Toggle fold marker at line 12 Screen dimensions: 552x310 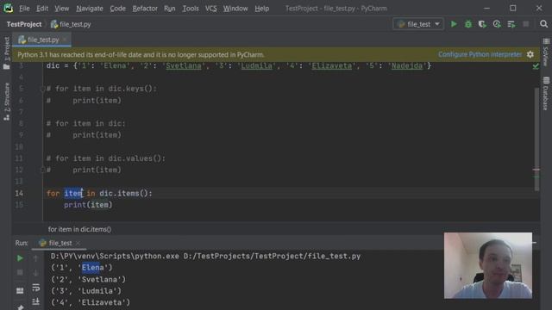tap(43, 170)
